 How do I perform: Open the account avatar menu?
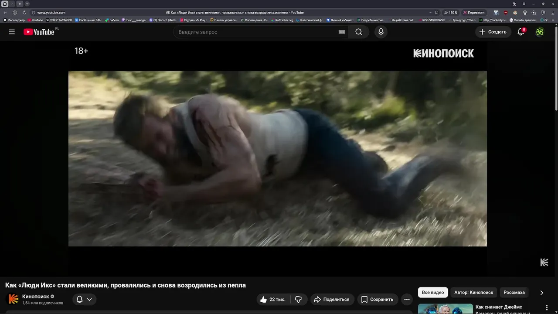pos(540,32)
